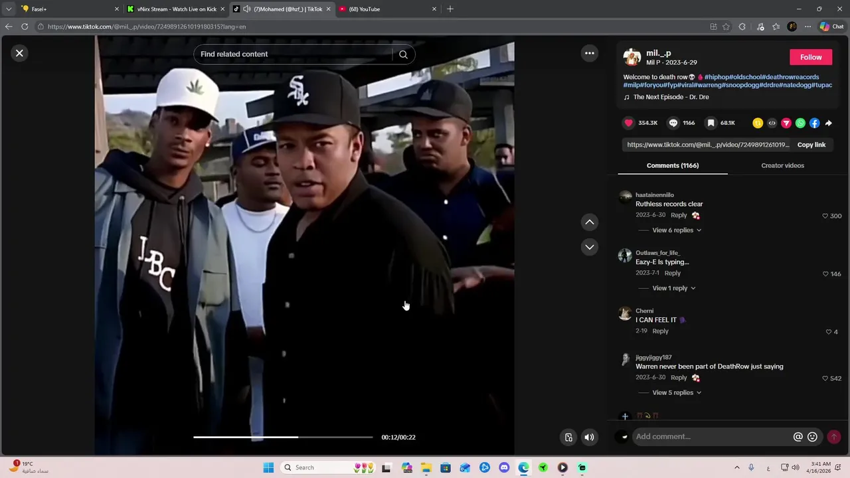Click the yellow repost icon

pyautogui.click(x=758, y=123)
